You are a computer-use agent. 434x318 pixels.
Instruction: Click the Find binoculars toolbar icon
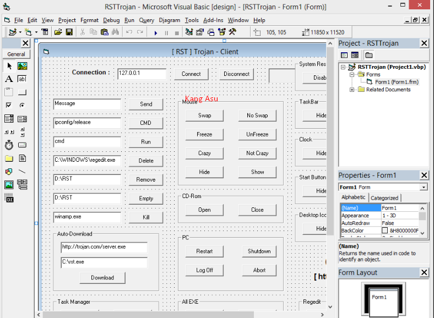click(x=115, y=32)
